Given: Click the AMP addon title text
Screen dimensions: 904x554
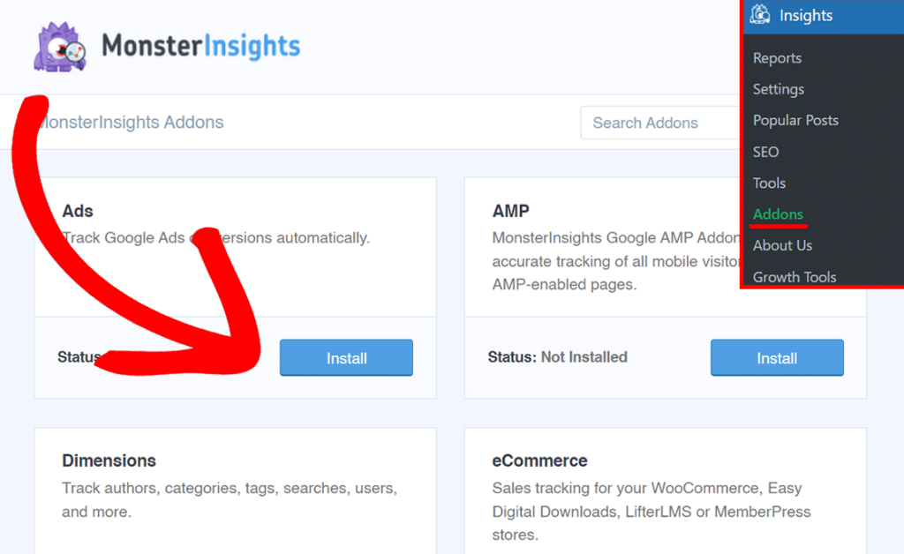Looking at the screenshot, I should [x=511, y=211].
